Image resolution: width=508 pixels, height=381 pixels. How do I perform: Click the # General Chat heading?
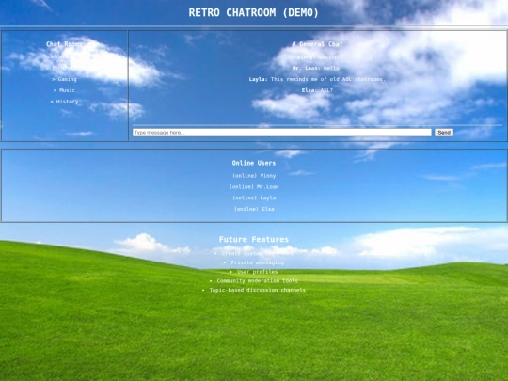(318, 44)
